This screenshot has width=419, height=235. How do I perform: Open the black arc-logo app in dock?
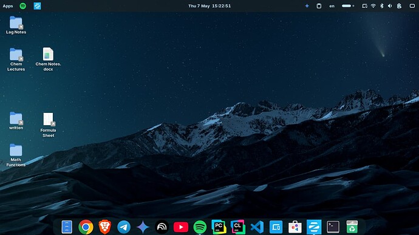click(162, 227)
